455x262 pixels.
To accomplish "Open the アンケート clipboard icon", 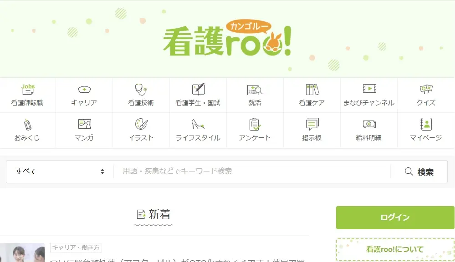I will (255, 124).
